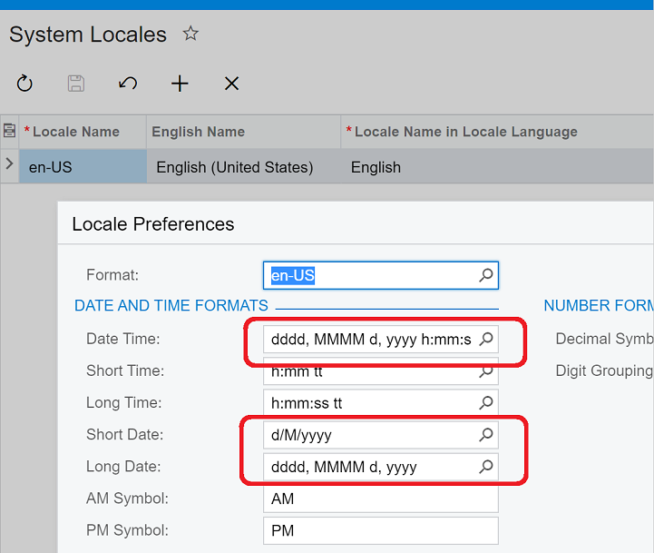Click the refresh toolbar icon

click(24, 84)
